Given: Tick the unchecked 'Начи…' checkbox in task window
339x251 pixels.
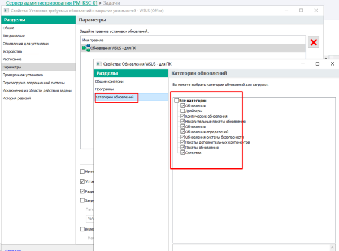Looking at the screenshot, I should coord(82,171).
